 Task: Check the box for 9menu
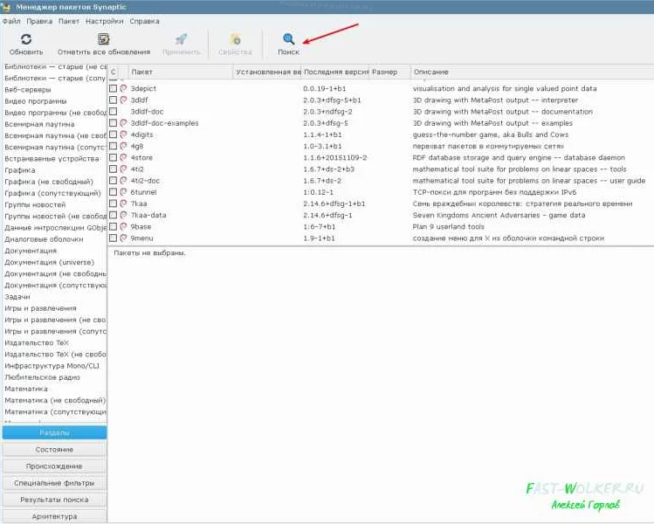click(x=113, y=238)
